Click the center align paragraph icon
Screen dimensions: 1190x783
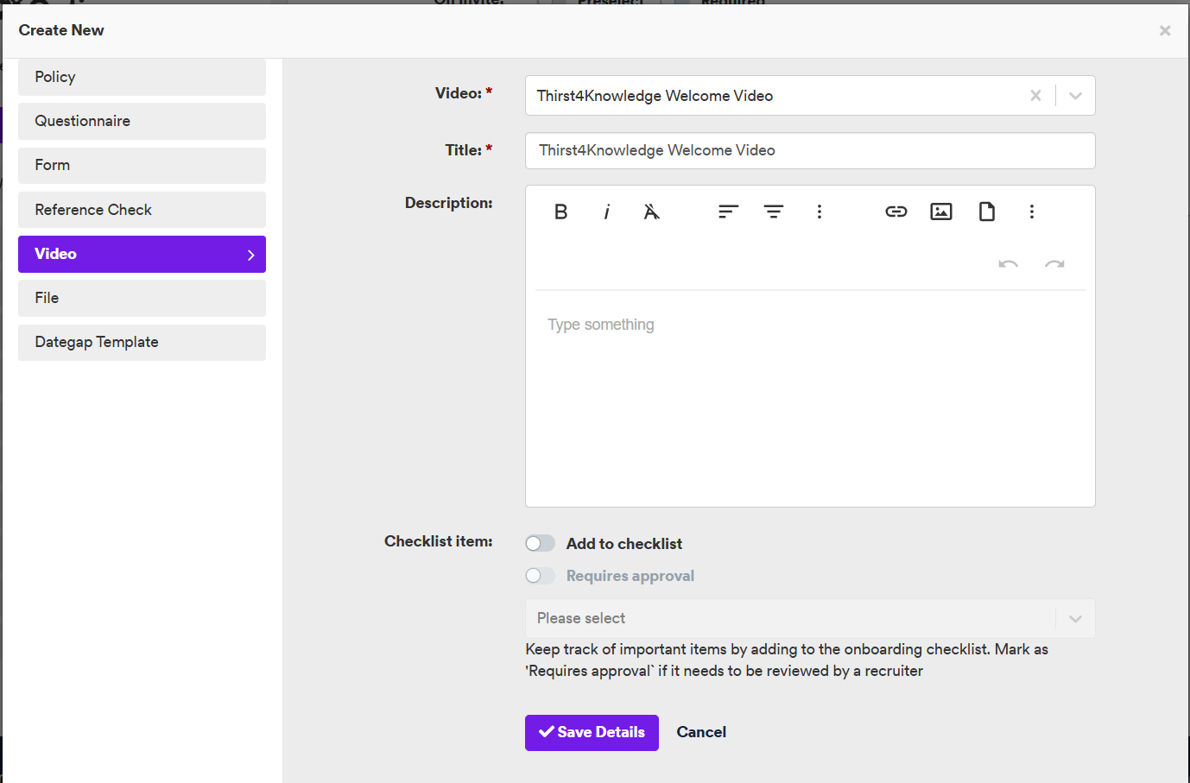pos(774,212)
